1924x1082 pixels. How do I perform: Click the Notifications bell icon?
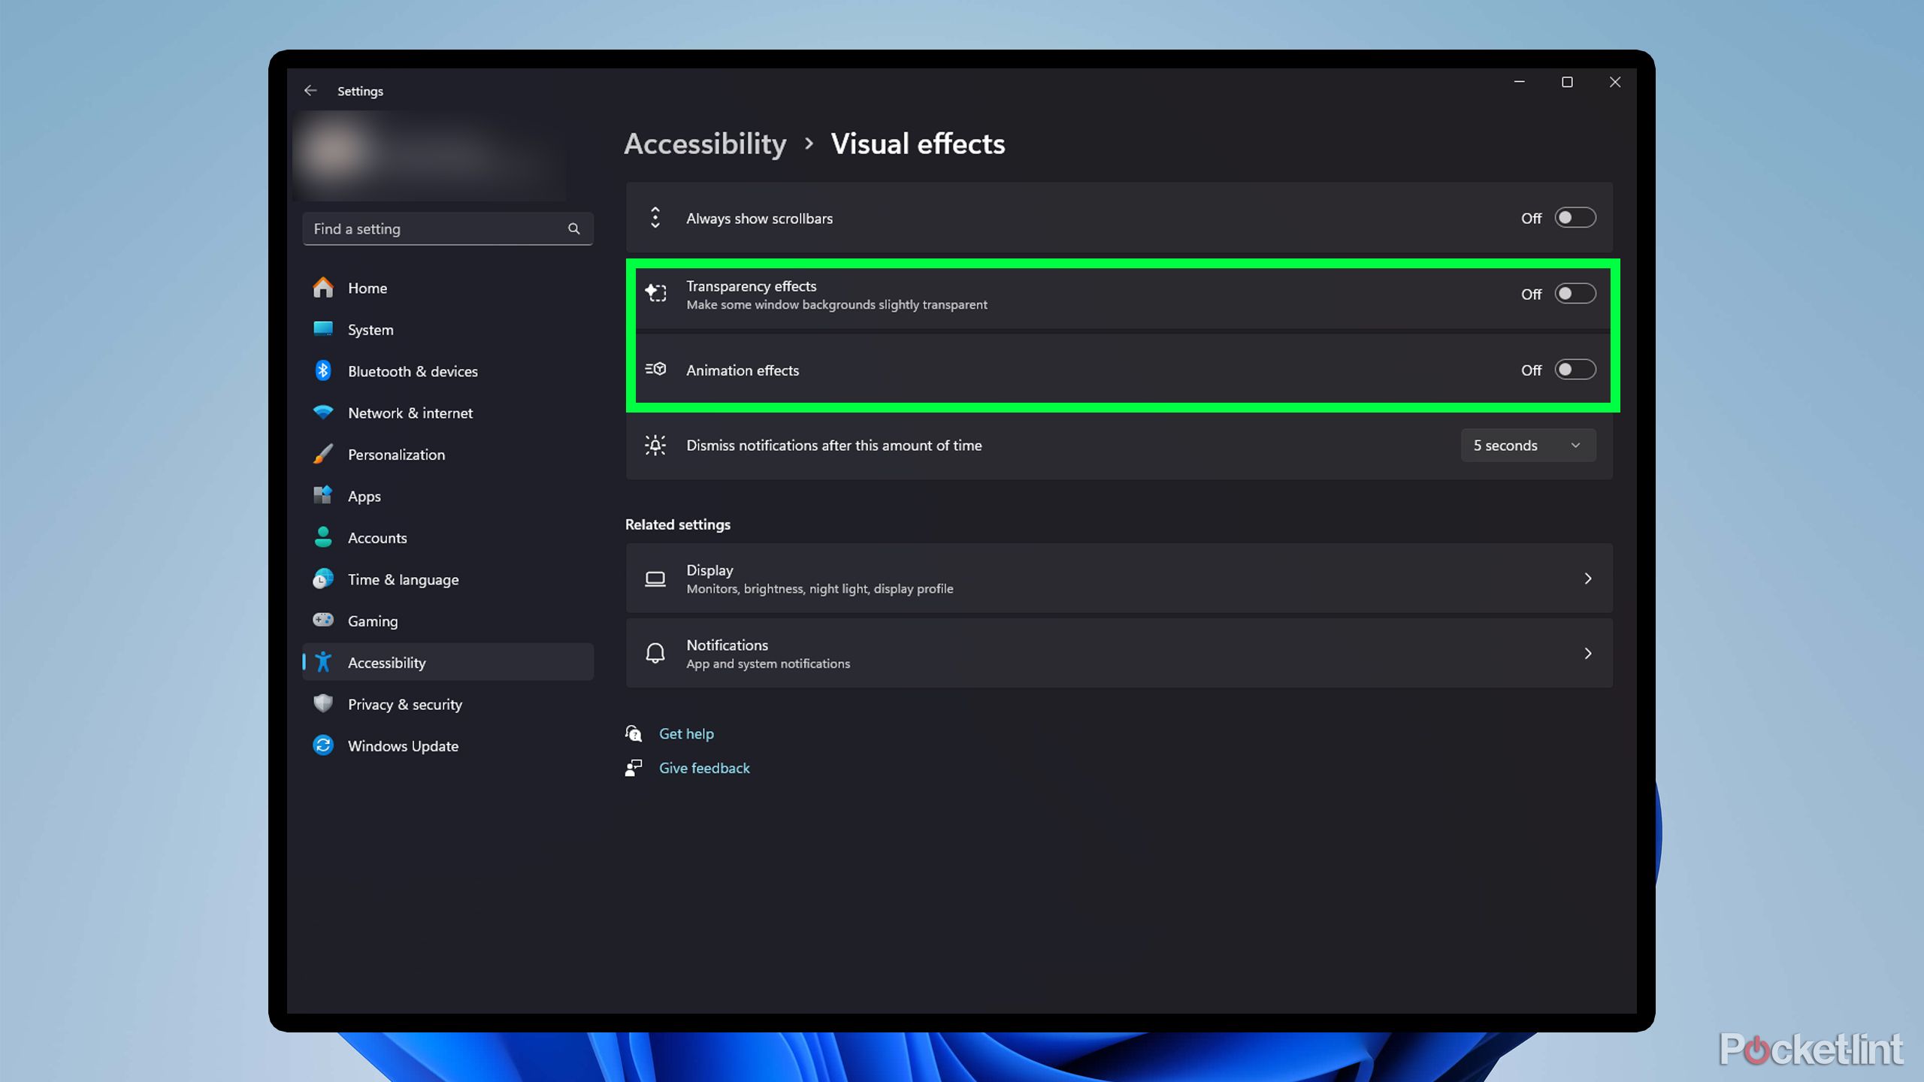655,653
